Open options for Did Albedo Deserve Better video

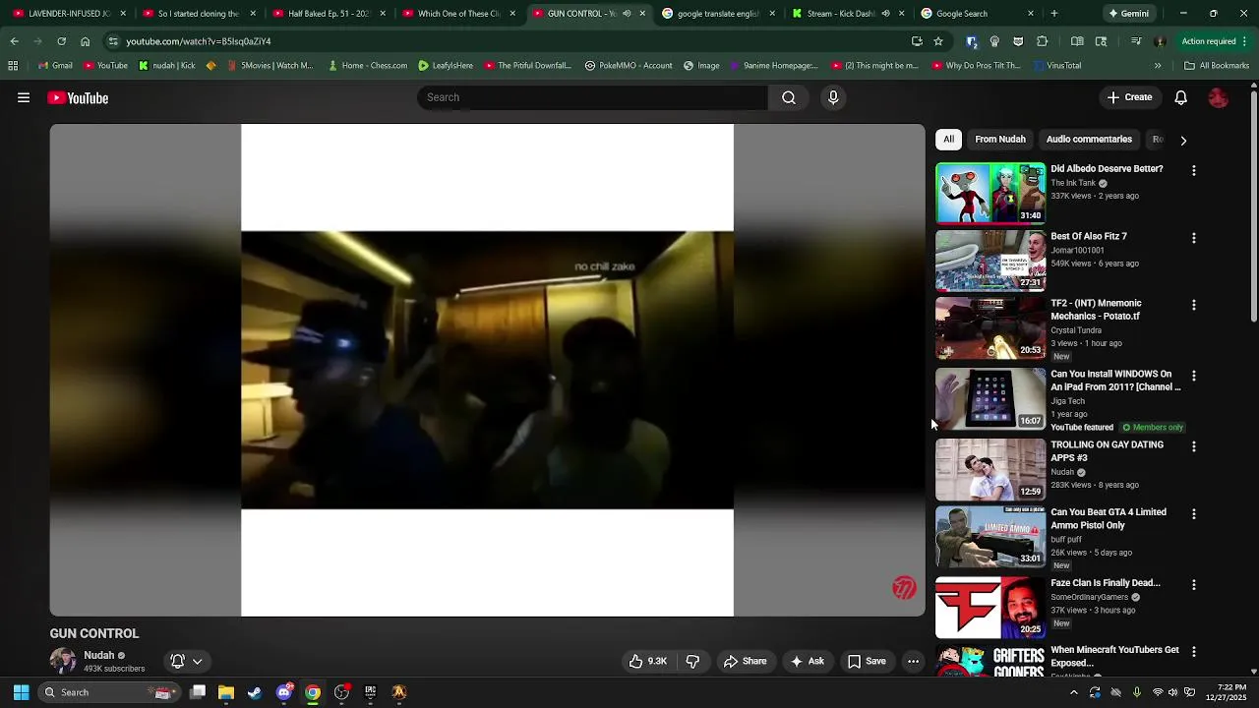coord(1194,171)
